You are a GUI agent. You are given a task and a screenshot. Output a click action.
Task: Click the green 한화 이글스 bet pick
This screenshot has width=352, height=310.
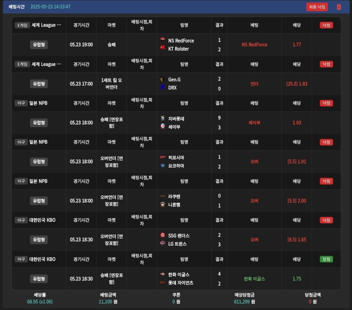click(254, 279)
